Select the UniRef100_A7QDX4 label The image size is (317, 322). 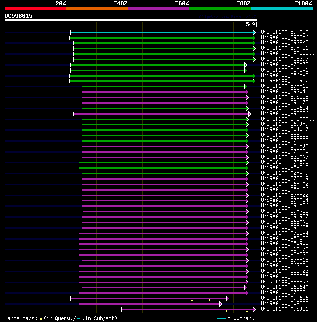coord(284,233)
